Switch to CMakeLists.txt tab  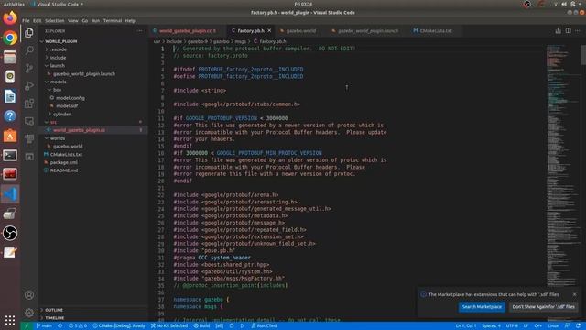436,30
